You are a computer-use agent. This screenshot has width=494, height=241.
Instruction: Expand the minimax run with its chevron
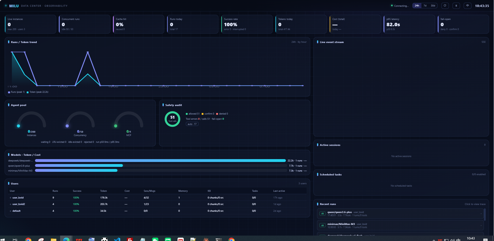[481, 225]
